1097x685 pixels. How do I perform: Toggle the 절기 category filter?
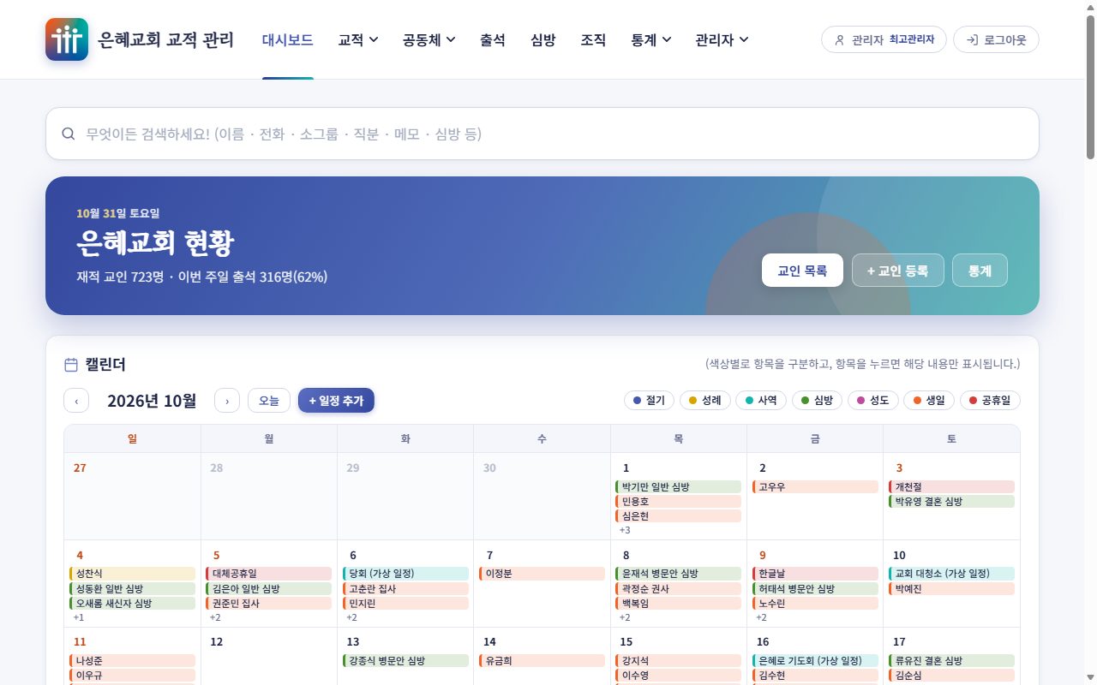pos(649,400)
